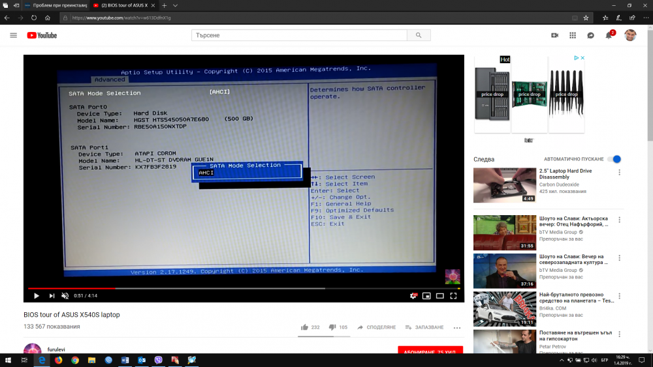Open the furulevi channel name link
Viewport: 653px width, 367px height.
[56, 349]
